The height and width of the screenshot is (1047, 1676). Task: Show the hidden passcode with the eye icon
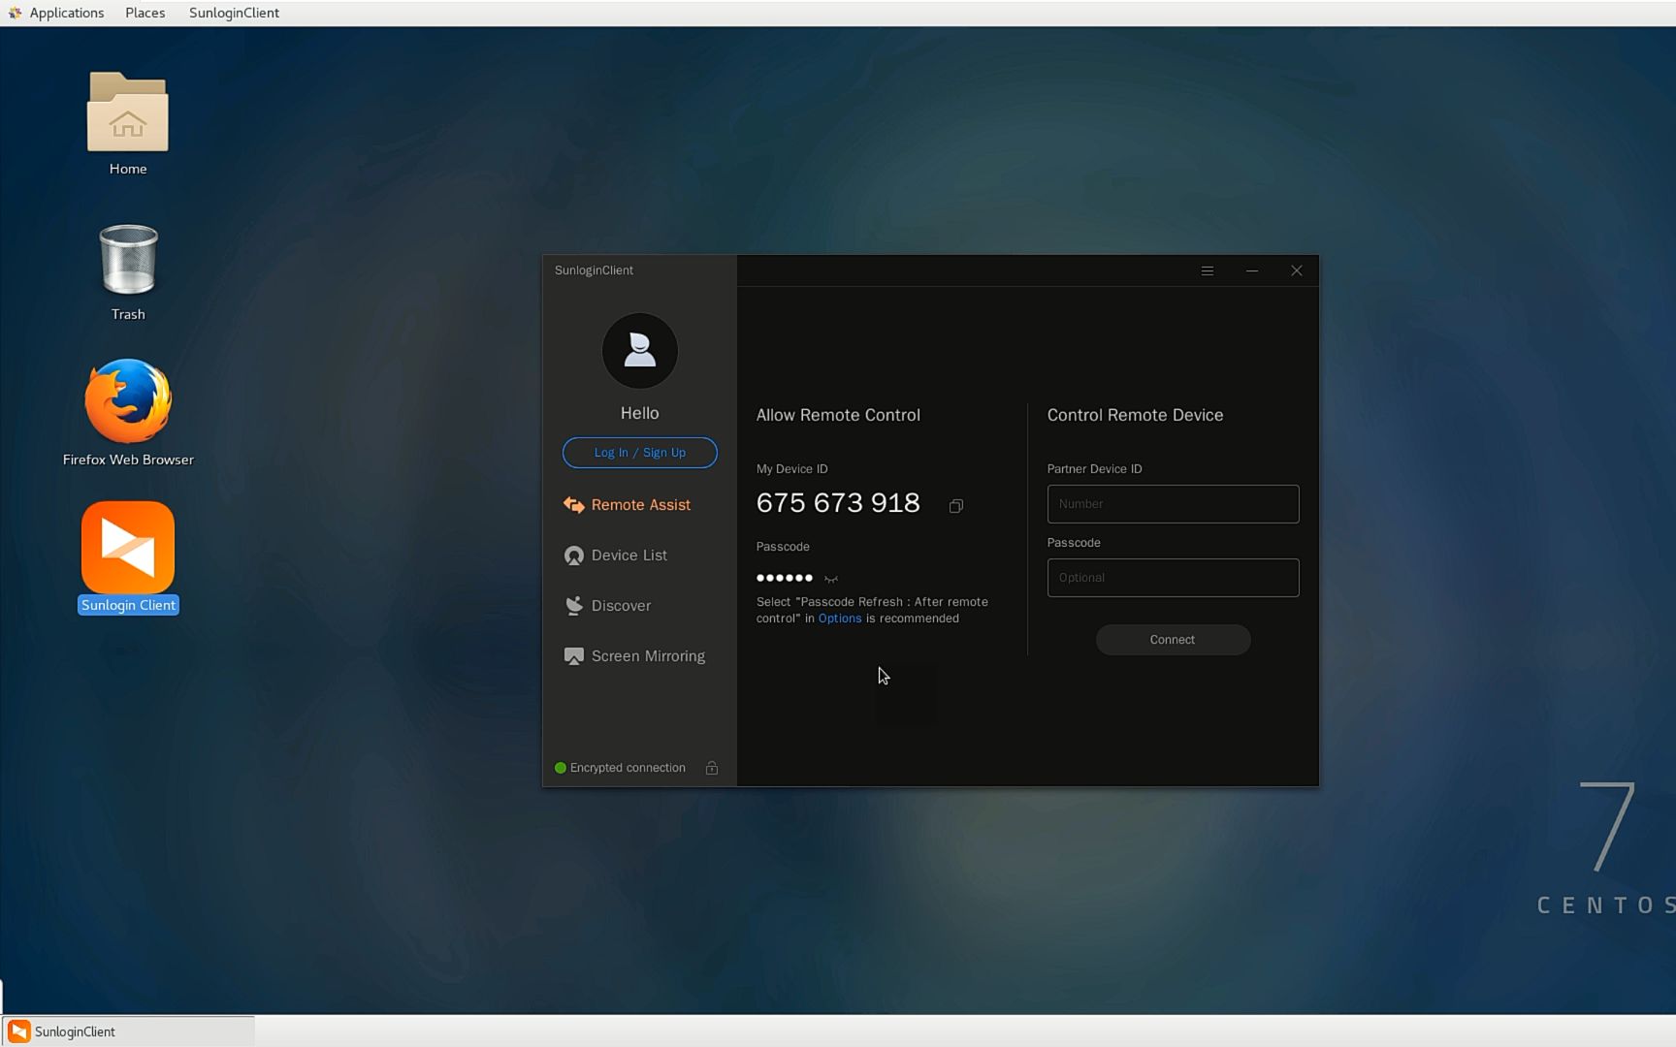[831, 579]
